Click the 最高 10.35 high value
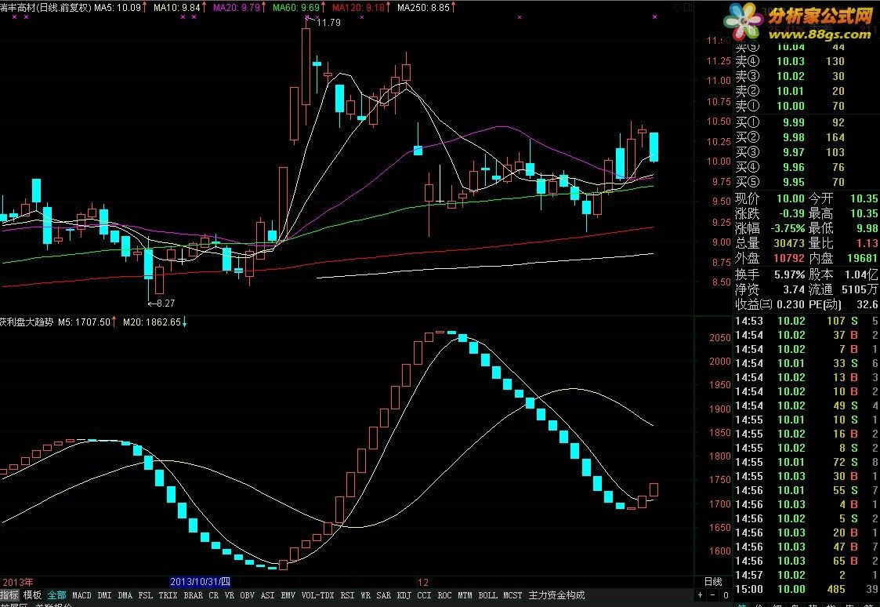Image resolution: width=880 pixels, height=607 pixels. pyautogui.click(x=864, y=213)
